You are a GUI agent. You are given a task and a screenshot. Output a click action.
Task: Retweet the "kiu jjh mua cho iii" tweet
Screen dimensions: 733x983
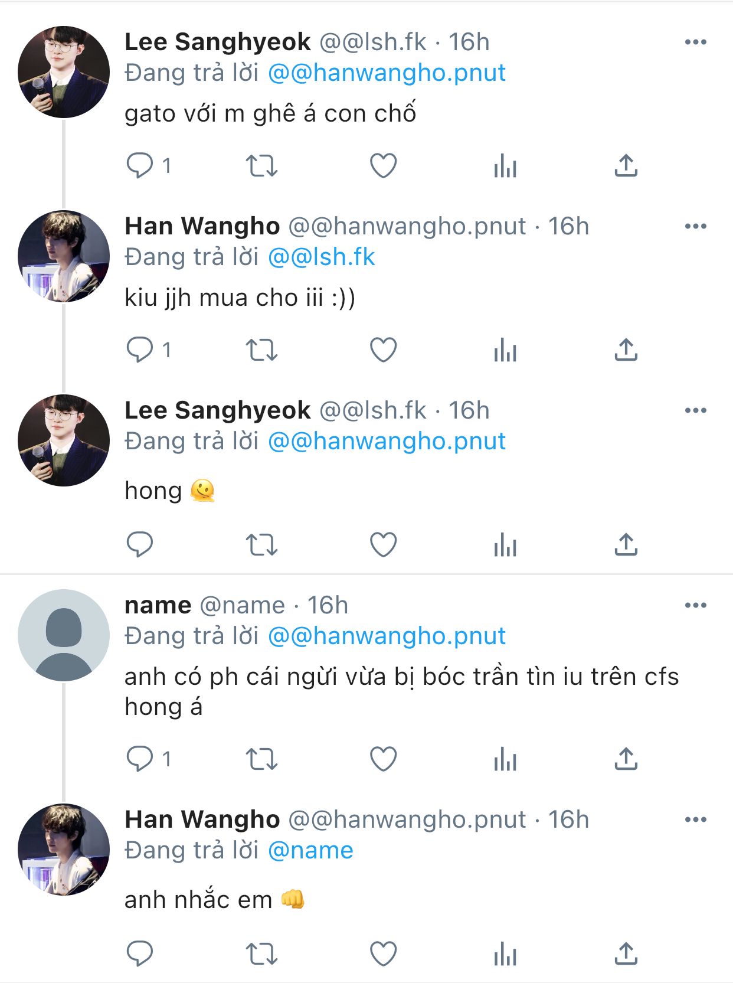tap(261, 350)
